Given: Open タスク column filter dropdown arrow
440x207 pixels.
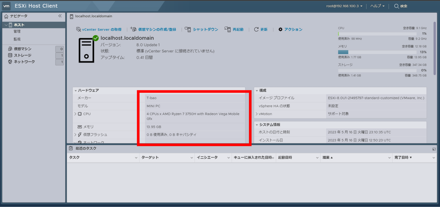Looking at the screenshot, I should 136,158.
